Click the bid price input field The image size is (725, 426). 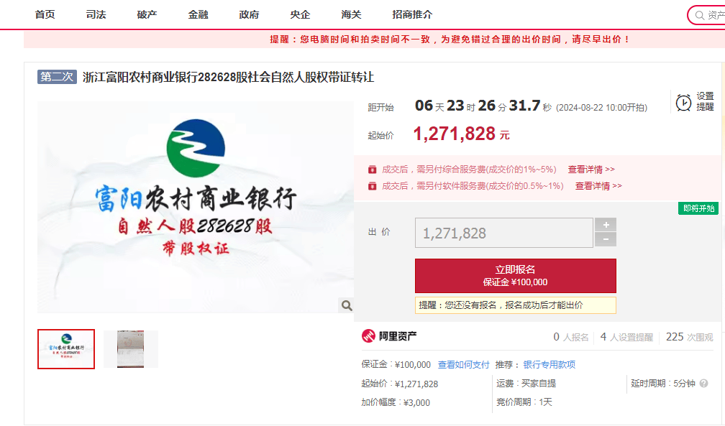coord(503,232)
